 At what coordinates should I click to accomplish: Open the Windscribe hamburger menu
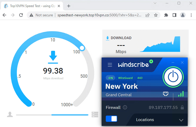coord(110,65)
